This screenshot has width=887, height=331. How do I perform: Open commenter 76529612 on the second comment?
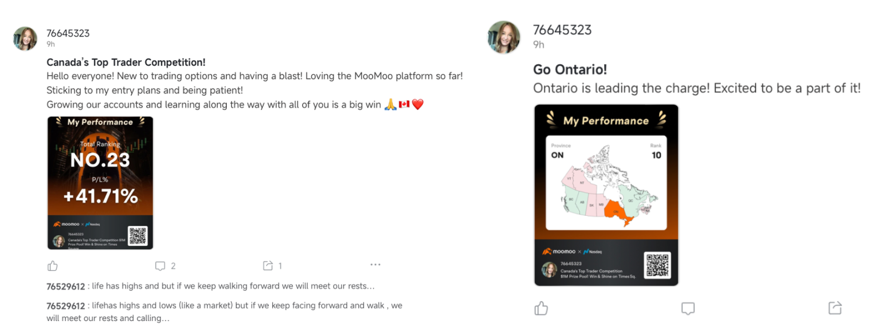(65, 306)
